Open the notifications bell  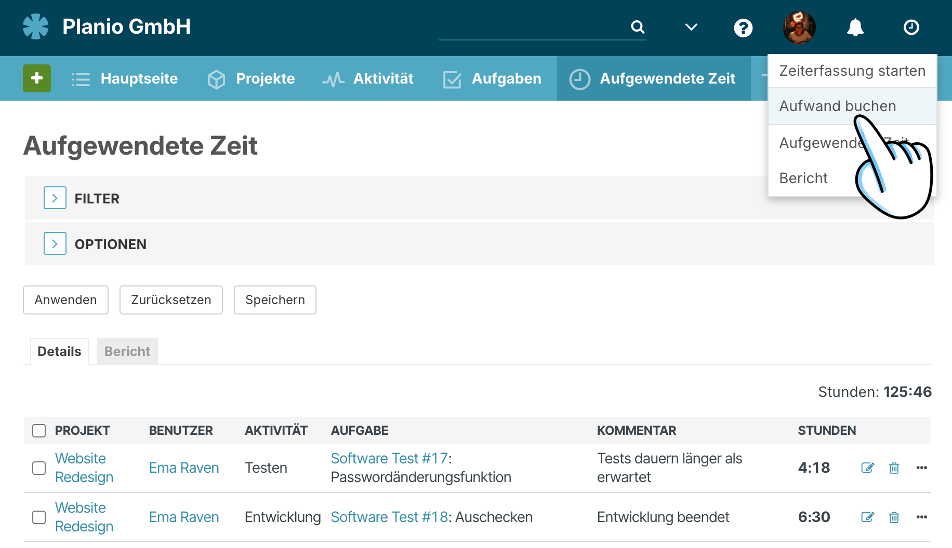point(855,27)
